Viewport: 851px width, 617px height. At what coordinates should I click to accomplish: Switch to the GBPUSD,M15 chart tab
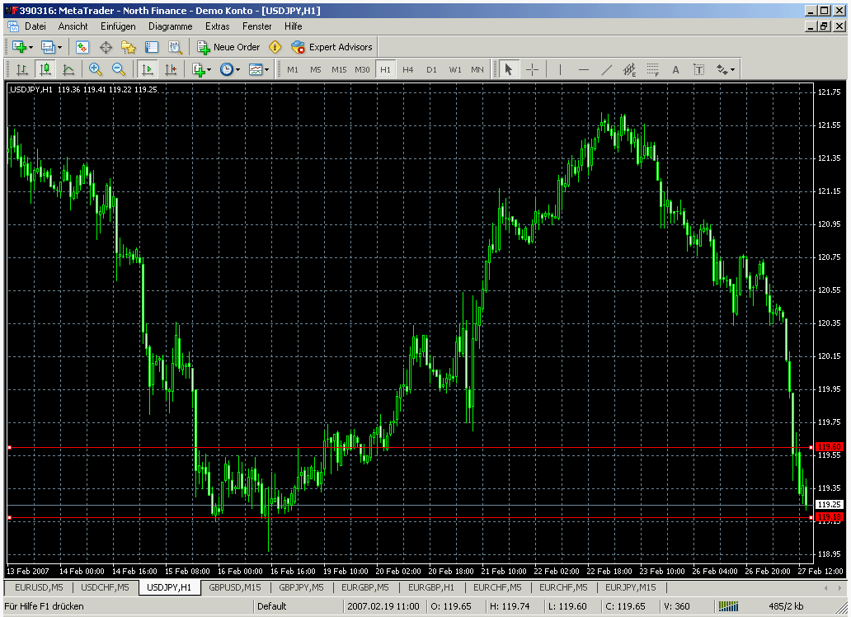pyautogui.click(x=235, y=587)
